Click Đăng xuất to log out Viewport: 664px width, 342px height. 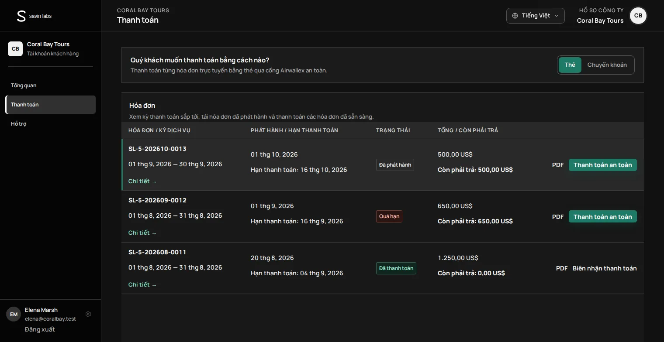click(40, 329)
